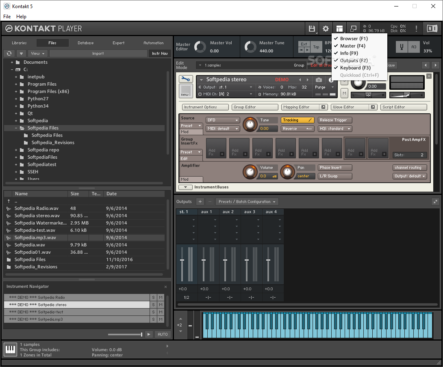Select Softpedia Radio.wav file

[x=84, y=208]
